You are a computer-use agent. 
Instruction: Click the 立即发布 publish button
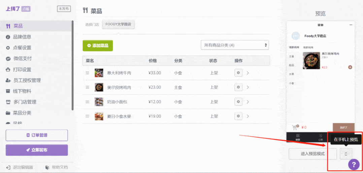(37, 150)
